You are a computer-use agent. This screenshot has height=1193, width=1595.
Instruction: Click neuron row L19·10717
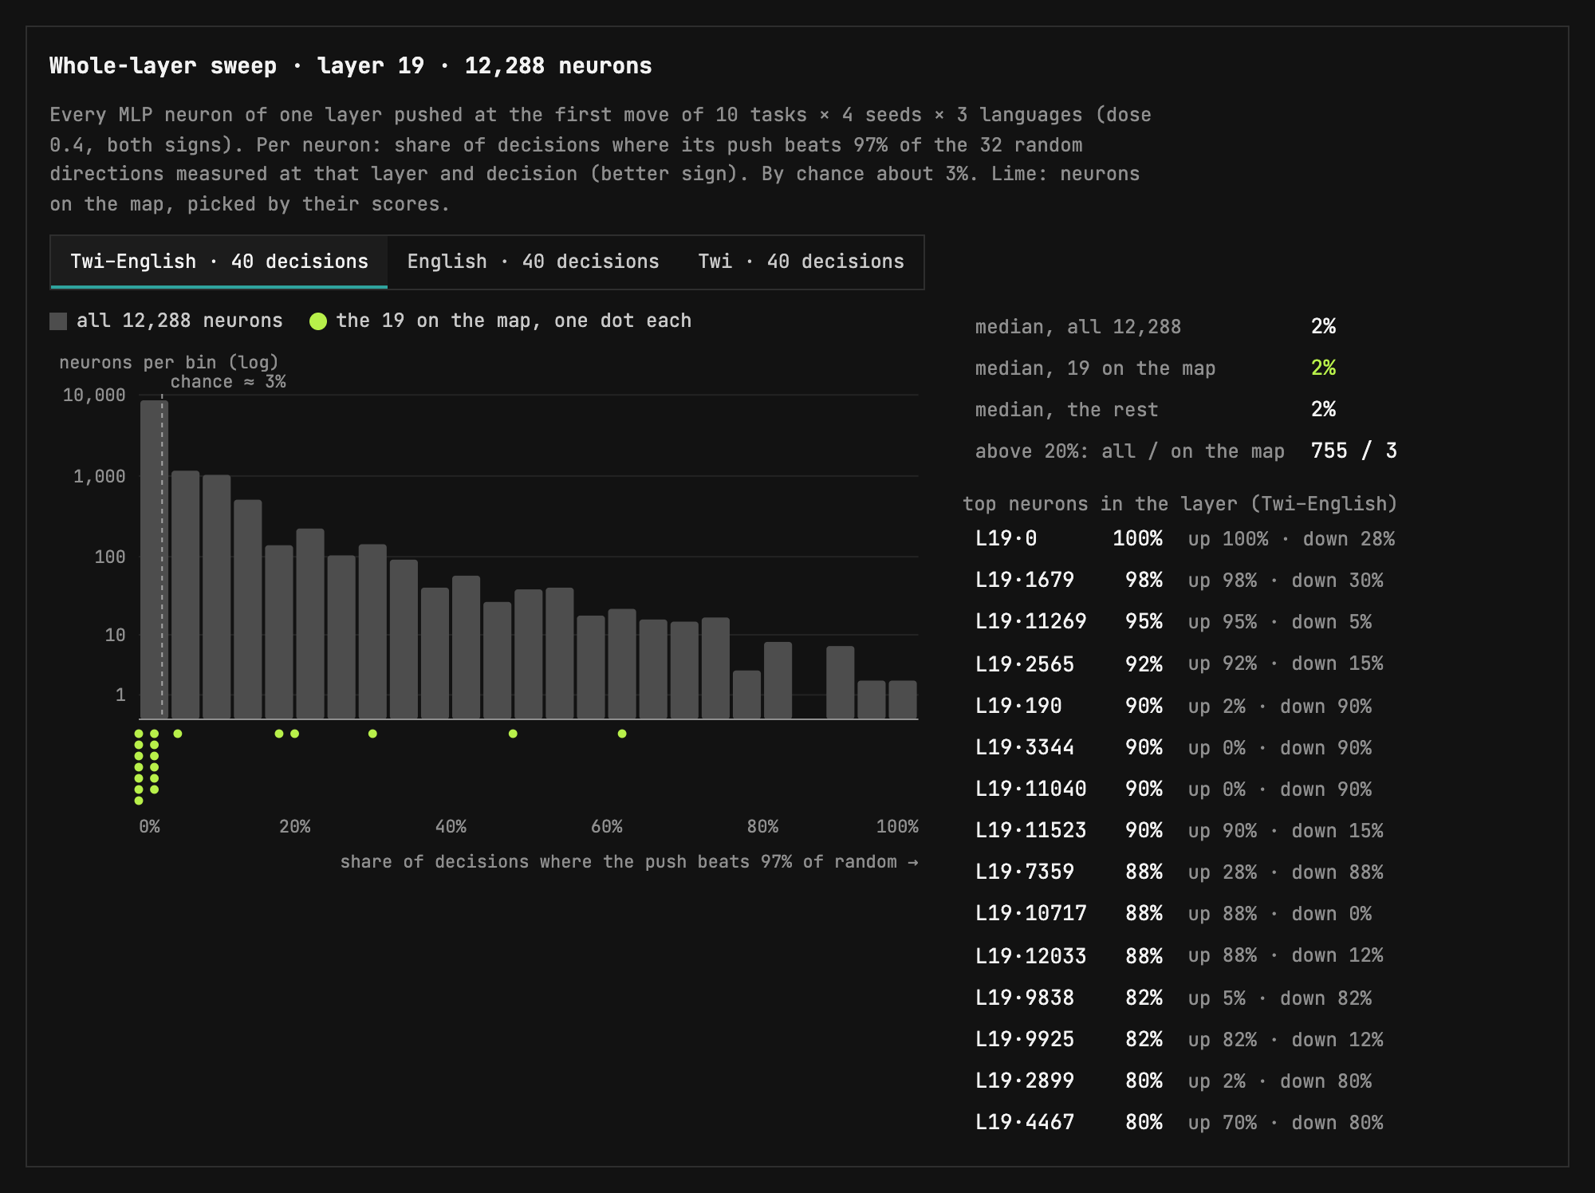click(x=1184, y=913)
